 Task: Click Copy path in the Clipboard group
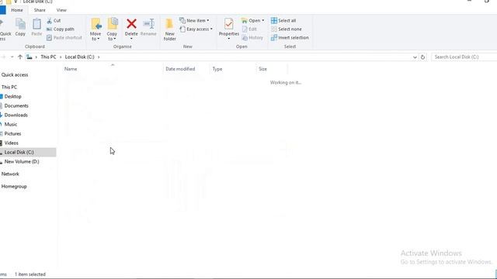point(61,29)
